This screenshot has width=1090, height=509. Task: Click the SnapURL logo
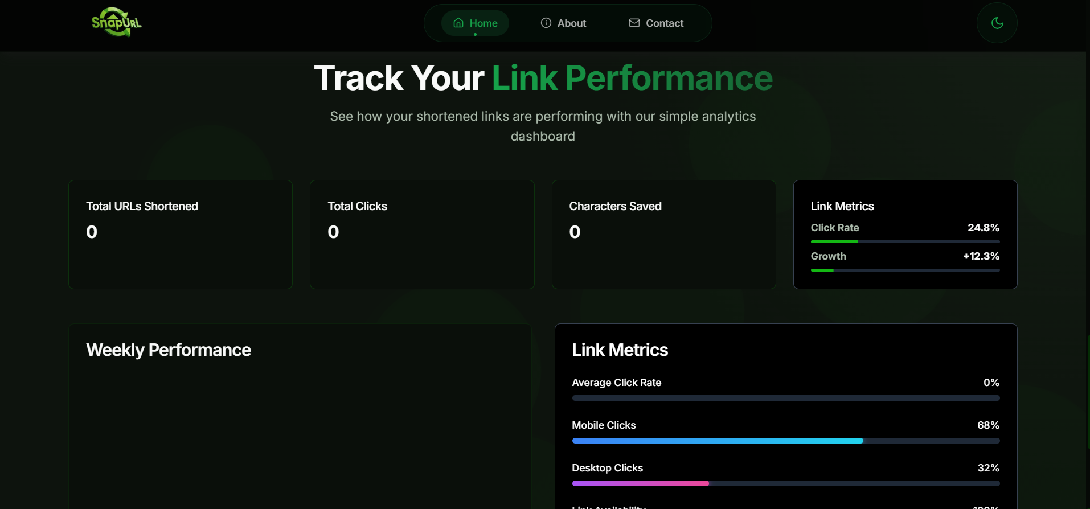[x=117, y=23]
